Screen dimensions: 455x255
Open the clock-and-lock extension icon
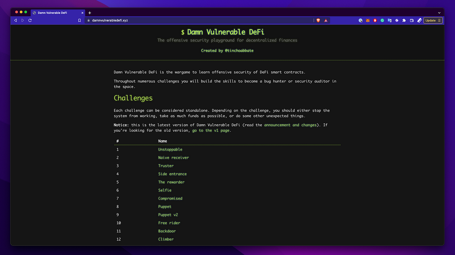[360, 20]
